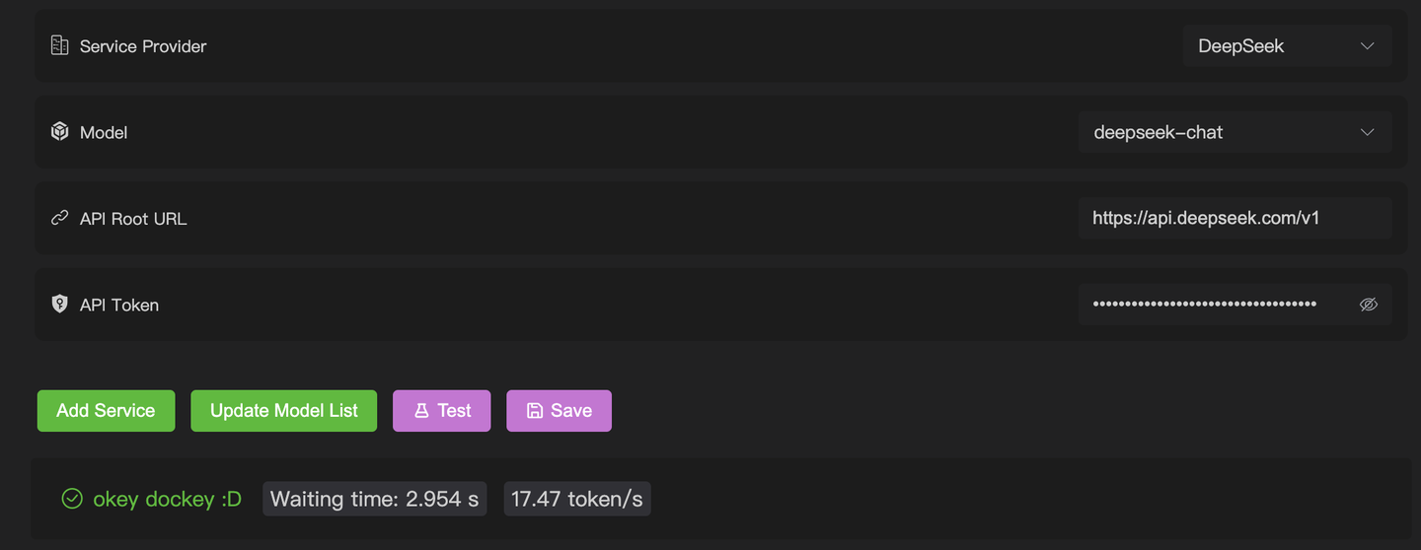Click the green success checkmark icon
Screen dimensions: 1421x550
pos(72,499)
